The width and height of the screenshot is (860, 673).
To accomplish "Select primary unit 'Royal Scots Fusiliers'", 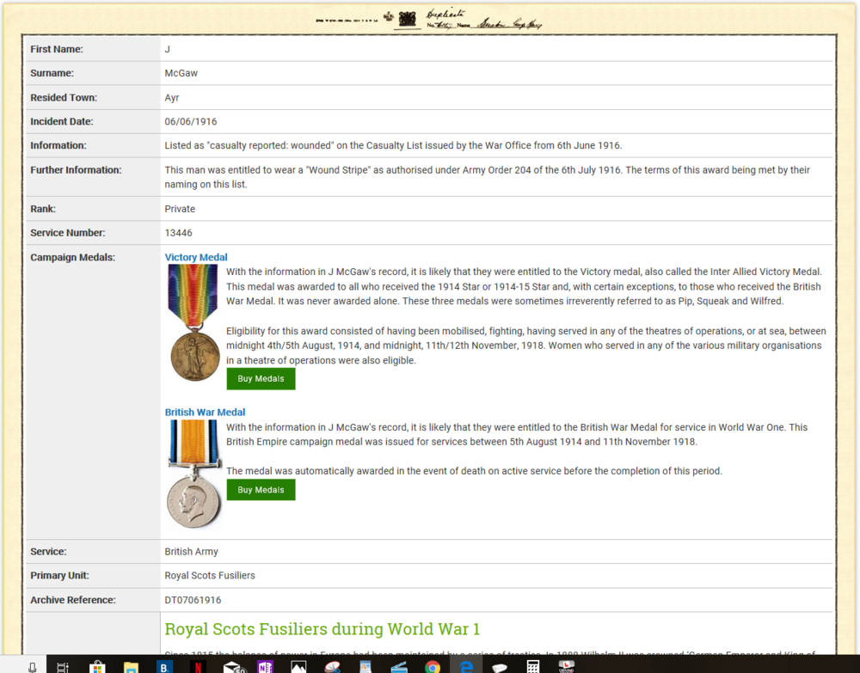I will [210, 576].
